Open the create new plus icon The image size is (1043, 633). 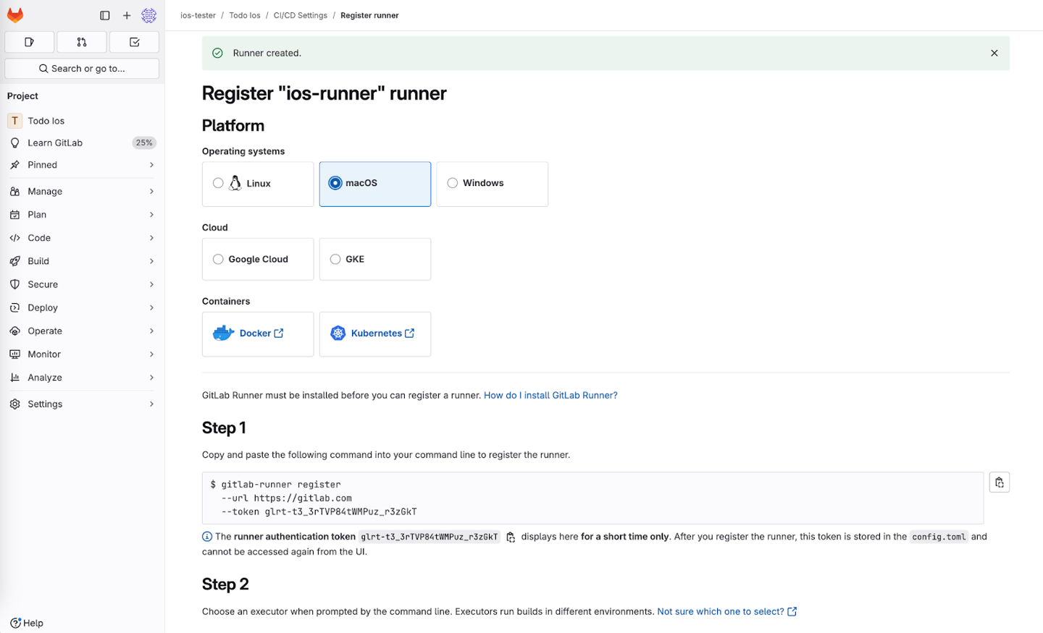127,15
